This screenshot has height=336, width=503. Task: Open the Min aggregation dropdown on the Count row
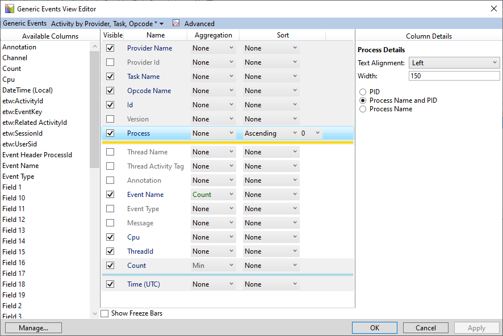pyautogui.click(x=213, y=265)
